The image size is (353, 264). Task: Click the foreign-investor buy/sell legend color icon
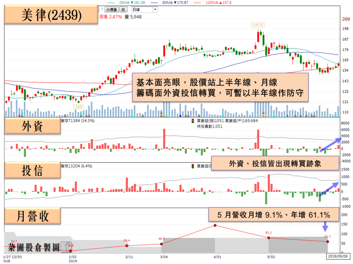coord(193,121)
